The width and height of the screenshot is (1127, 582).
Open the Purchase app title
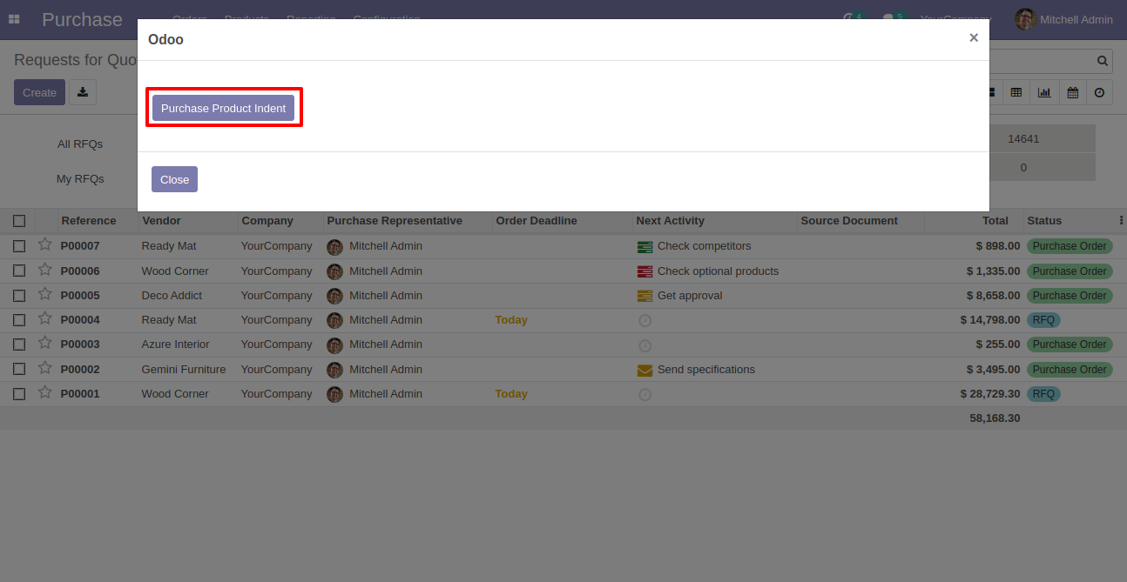point(82,19)
